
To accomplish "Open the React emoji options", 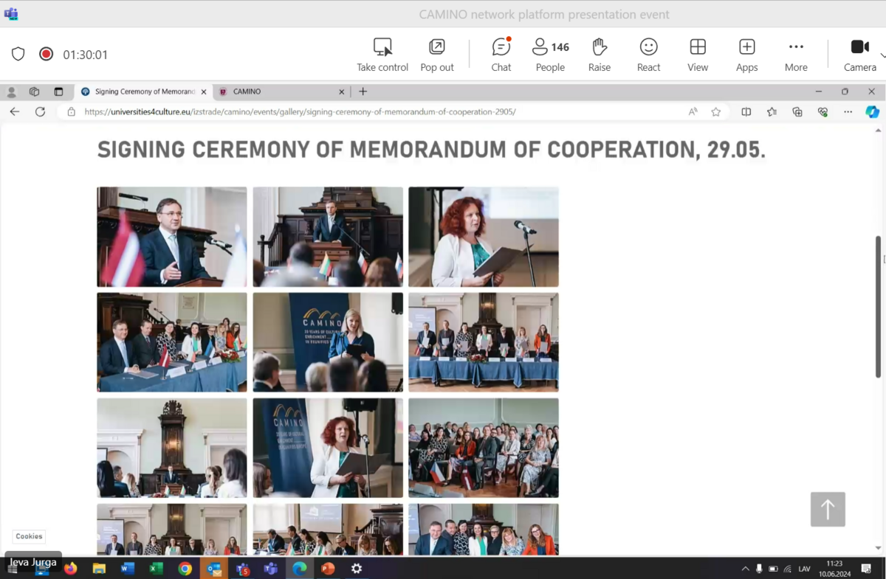I will [648, 55].
